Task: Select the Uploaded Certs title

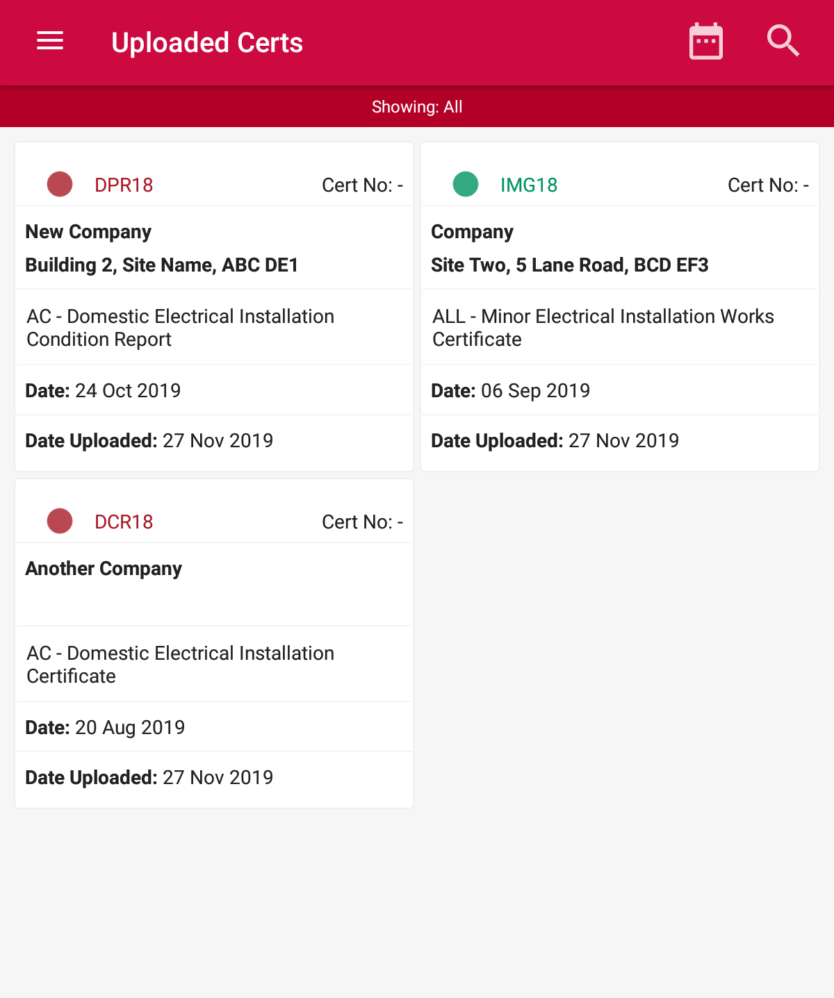Action: click(206, 42)
